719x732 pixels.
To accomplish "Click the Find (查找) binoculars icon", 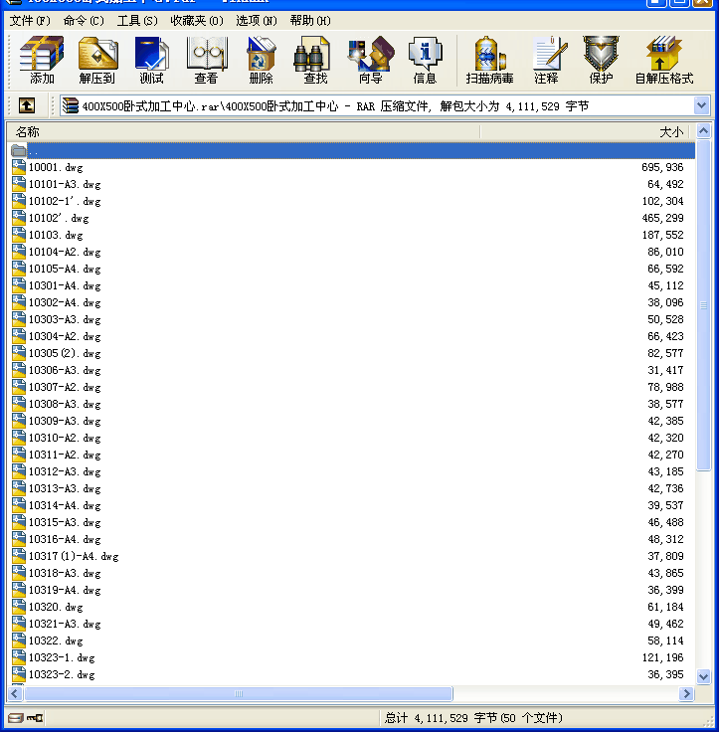I will coord(315,60).
